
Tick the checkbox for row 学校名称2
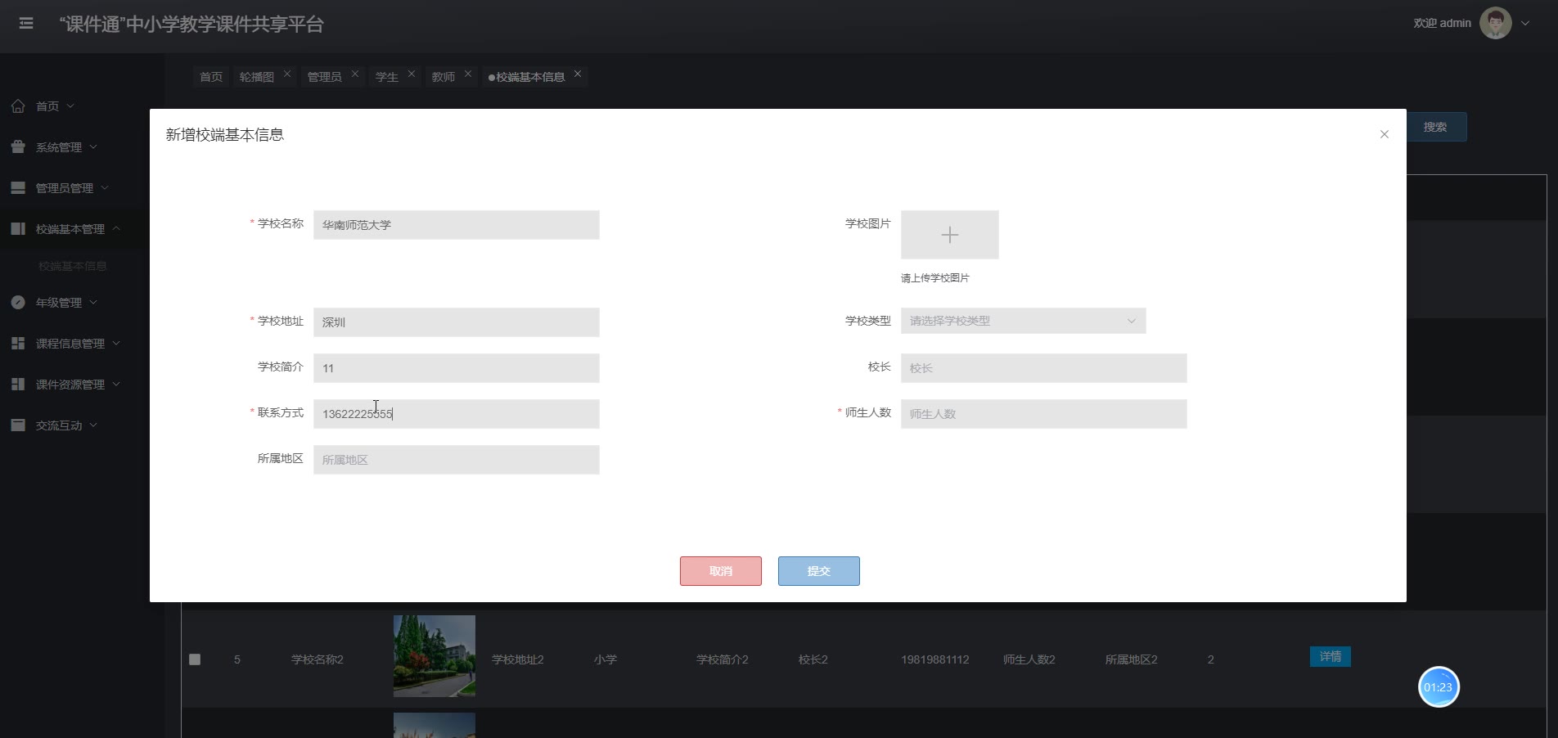(x=195, y=659)
